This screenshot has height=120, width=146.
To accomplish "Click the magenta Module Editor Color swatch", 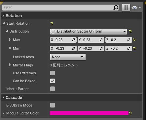I will pyautogui.click(x=89, y=113).
